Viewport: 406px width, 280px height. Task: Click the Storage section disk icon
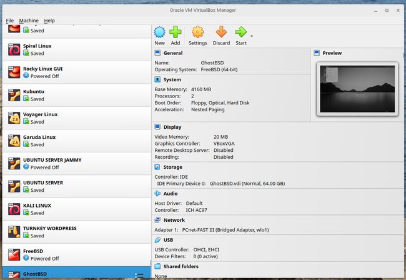tap(157, 167)
